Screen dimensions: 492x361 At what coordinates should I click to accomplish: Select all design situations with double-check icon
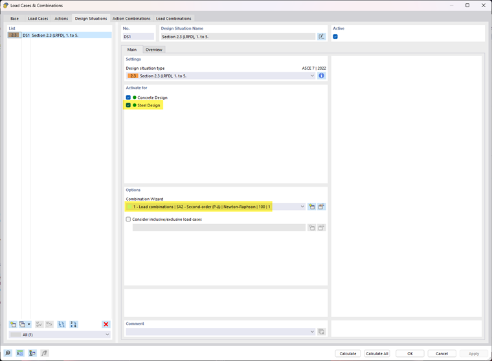pyautogui.click(x=39, y=324)
